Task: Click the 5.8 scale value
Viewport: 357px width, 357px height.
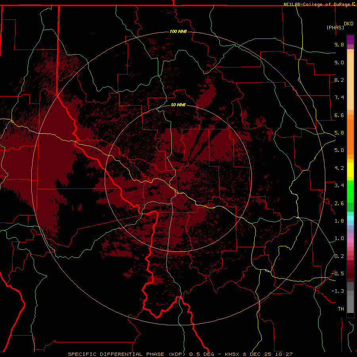Action: [339, 133]
